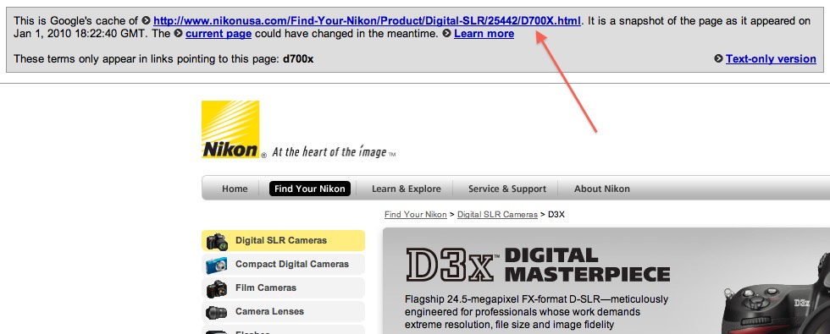
Task: Open Learn & Explore in the navigation bar
Action: [406, 189]
